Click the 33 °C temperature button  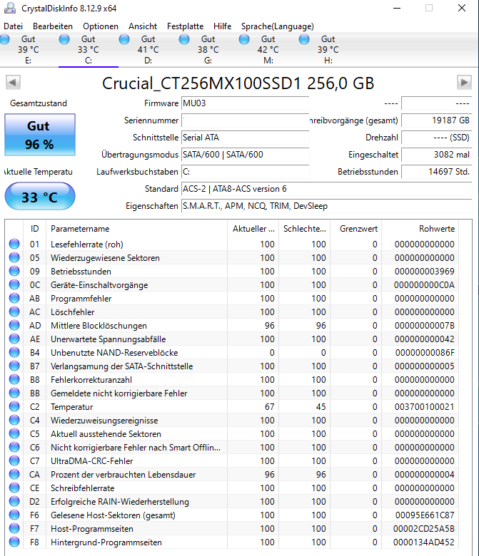40,197
